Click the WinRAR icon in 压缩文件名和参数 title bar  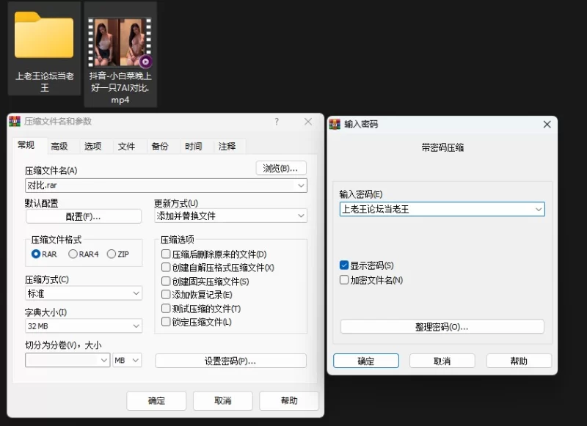15,122
